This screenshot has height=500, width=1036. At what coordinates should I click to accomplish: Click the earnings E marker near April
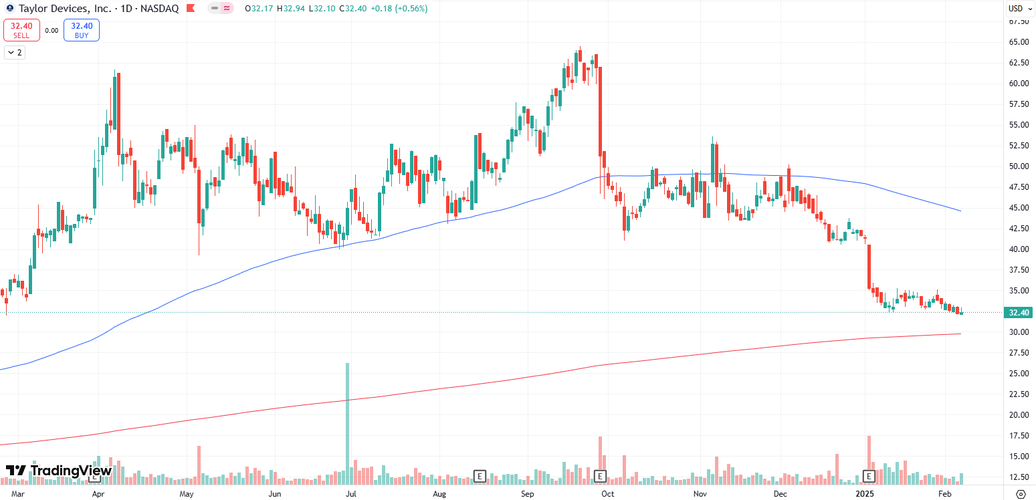[94, 476]
